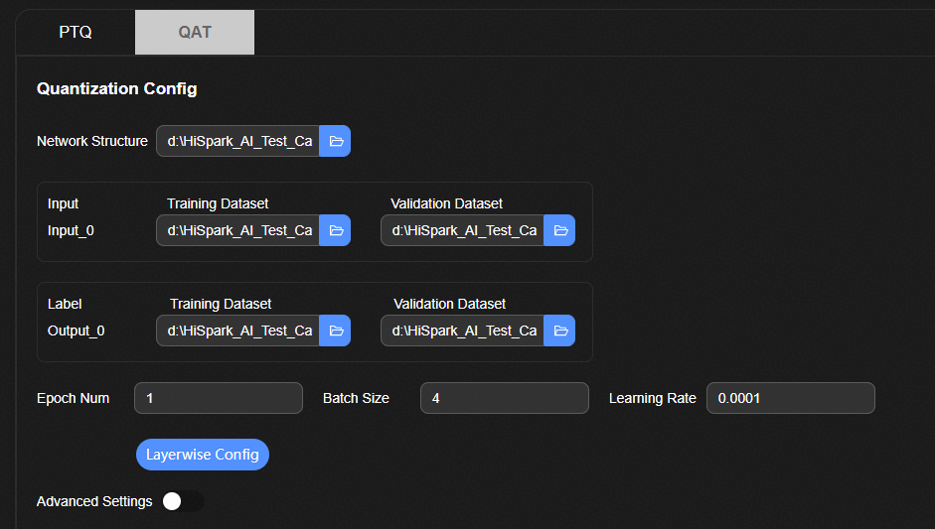Click the Output_0 Validation Dataset path field
This screenshot has width=935, height=529.
tap(463, 331)
